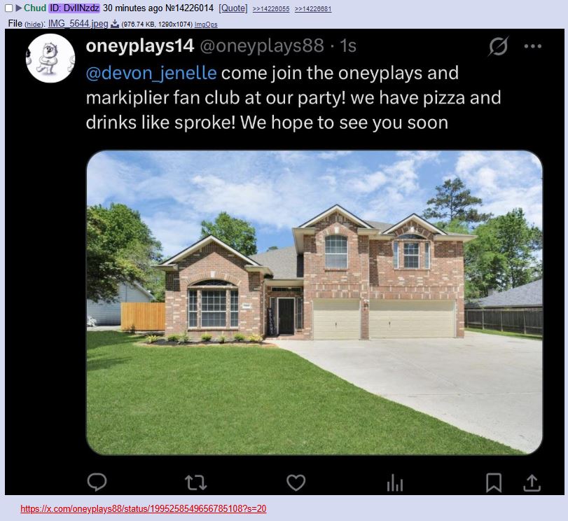Expand post menu triangle beside Chud

tap(18, 8)
